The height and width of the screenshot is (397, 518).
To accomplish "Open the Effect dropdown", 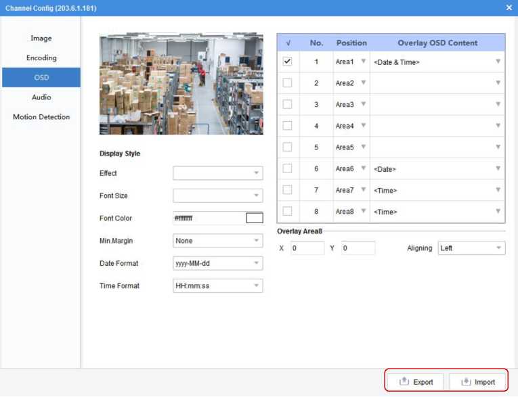I will 217,173.
